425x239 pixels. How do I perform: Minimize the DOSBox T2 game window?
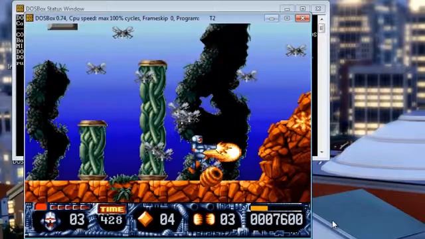(272, 18)
